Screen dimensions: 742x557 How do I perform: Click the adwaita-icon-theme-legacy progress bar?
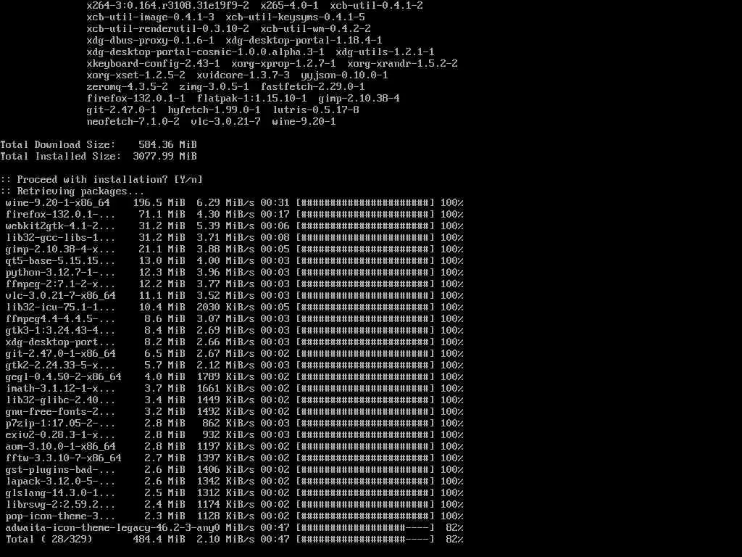365,528
